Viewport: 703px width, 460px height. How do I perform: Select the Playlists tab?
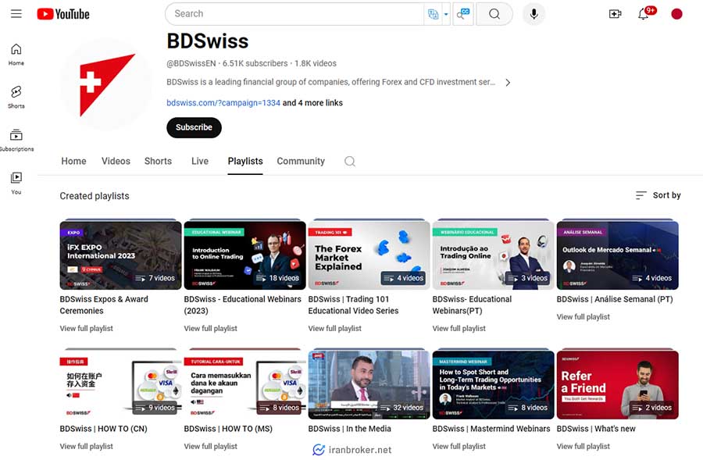coord(245,162)
